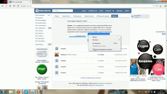This screenshot has height=94, width=167.
Task: Click the ВКонтакте logo in header
Action: pos(43,11)
